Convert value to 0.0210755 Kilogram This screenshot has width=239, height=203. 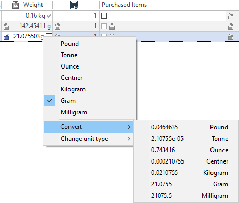(186, 173)
